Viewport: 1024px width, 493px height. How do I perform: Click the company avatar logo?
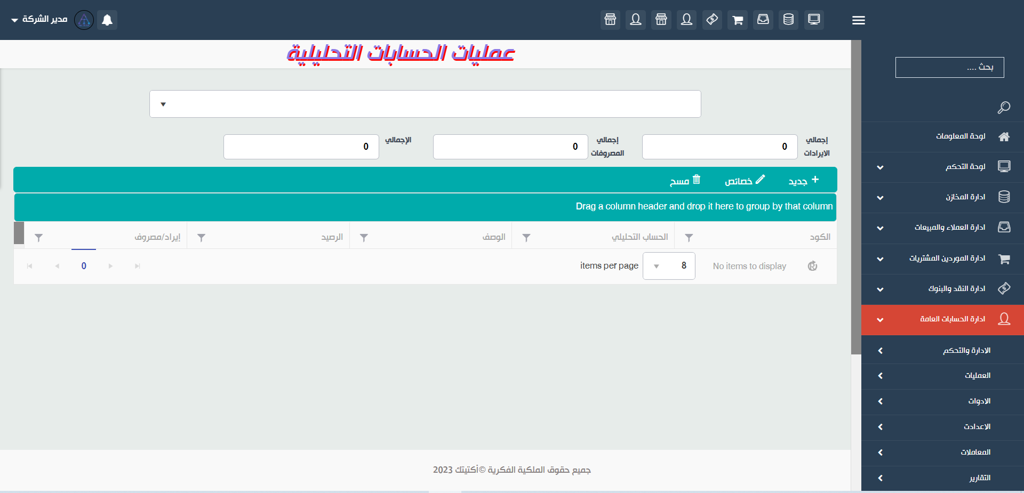pos(84,20)
